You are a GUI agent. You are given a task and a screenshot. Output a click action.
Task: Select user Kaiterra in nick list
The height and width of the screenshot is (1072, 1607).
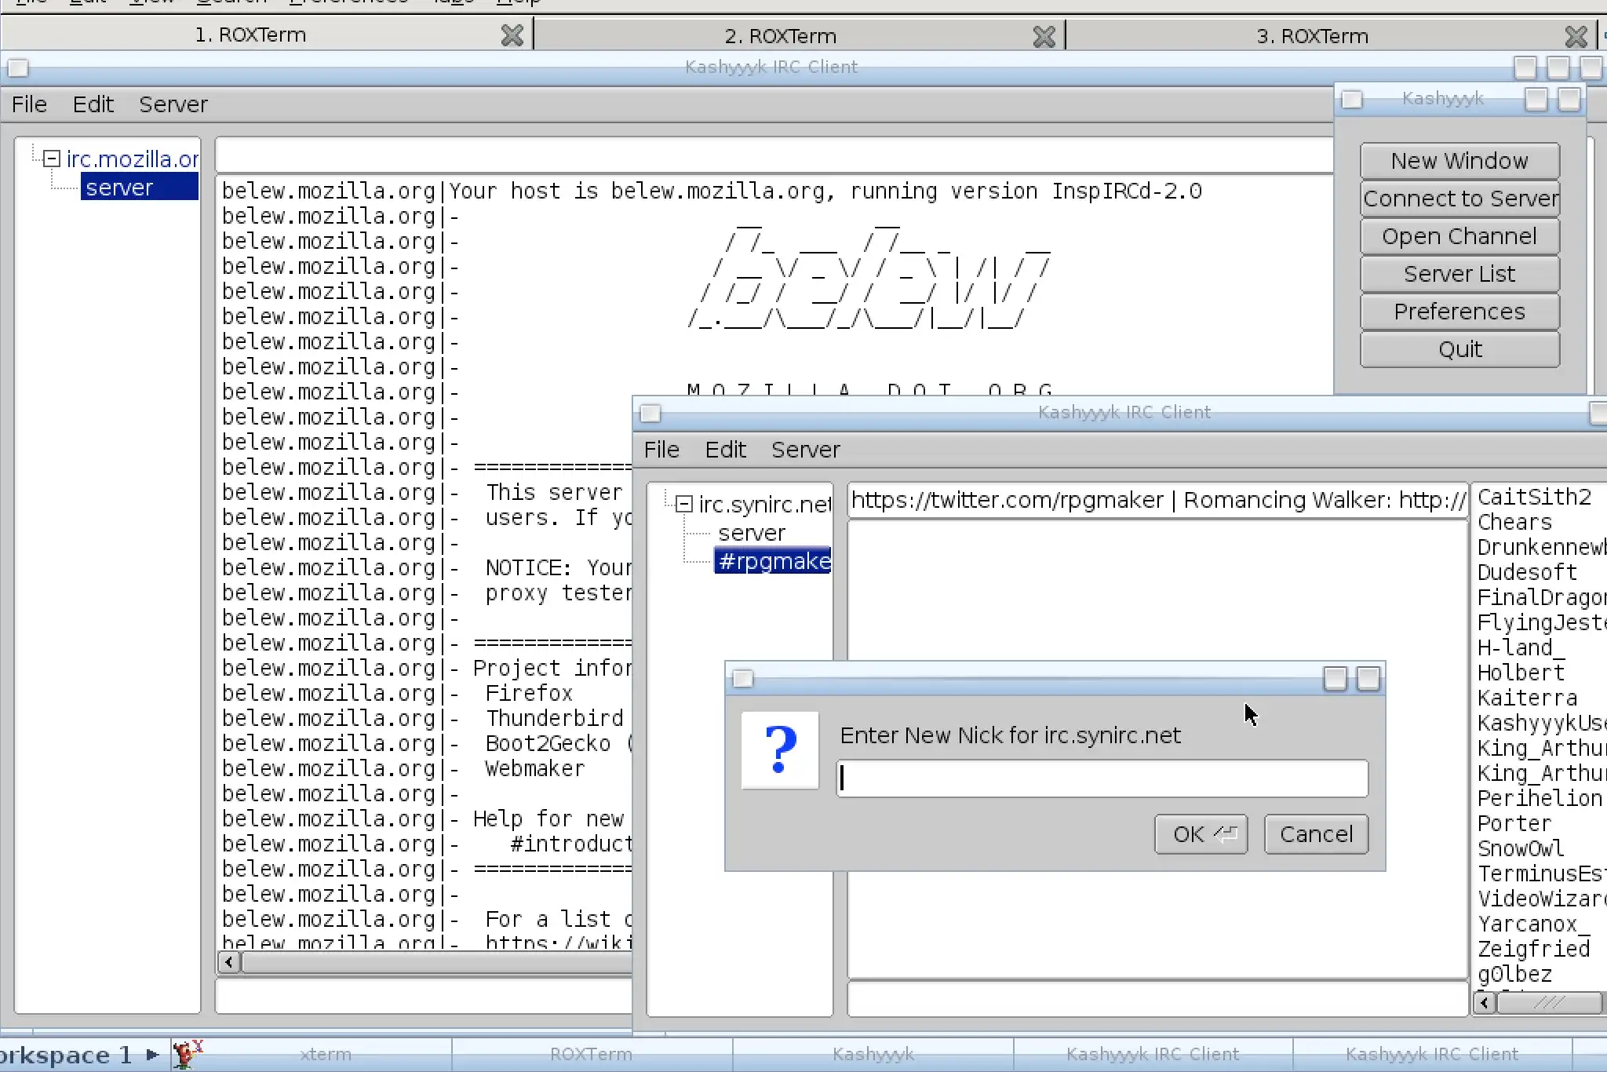coord(1527,698)
